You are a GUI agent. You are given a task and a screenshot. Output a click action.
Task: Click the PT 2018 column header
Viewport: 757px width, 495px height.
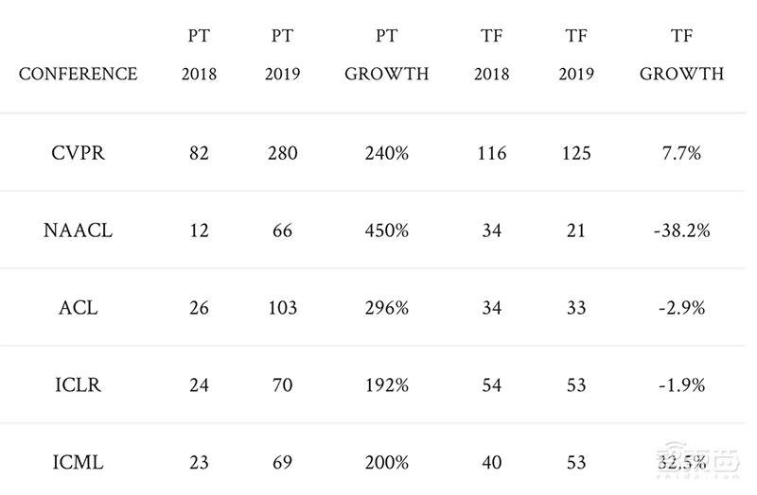199,55
